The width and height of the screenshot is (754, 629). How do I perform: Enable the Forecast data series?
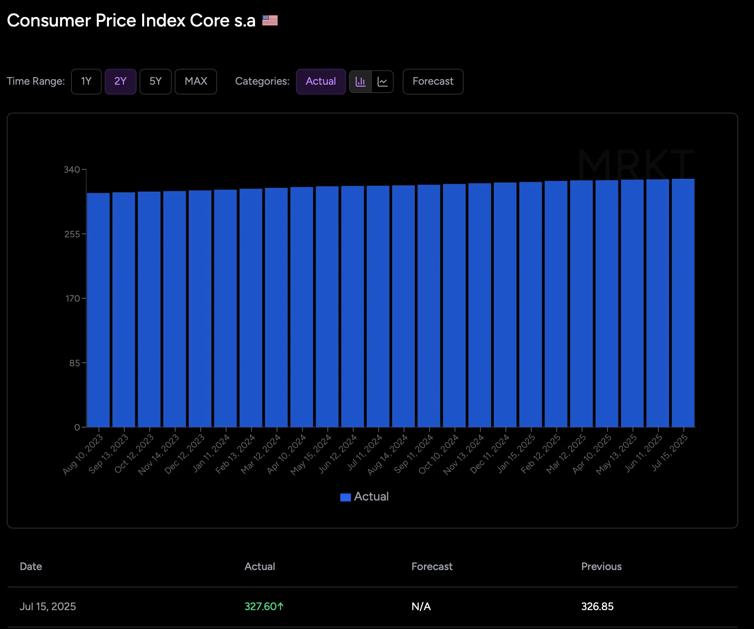point(433,82)
